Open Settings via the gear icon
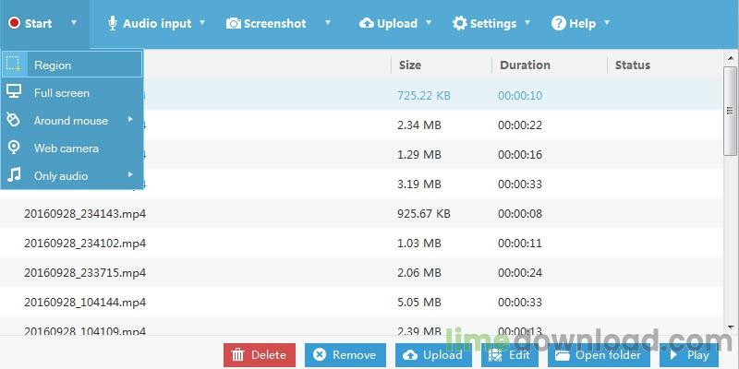This screenshot has height=369, width=739. tap(459, 24)
